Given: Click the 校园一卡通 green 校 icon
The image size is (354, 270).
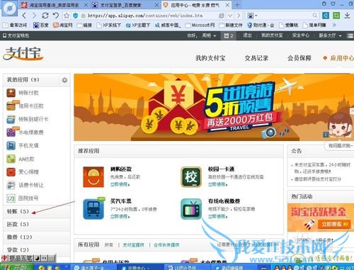Looking at the screenshot, I should pos(191,177).
